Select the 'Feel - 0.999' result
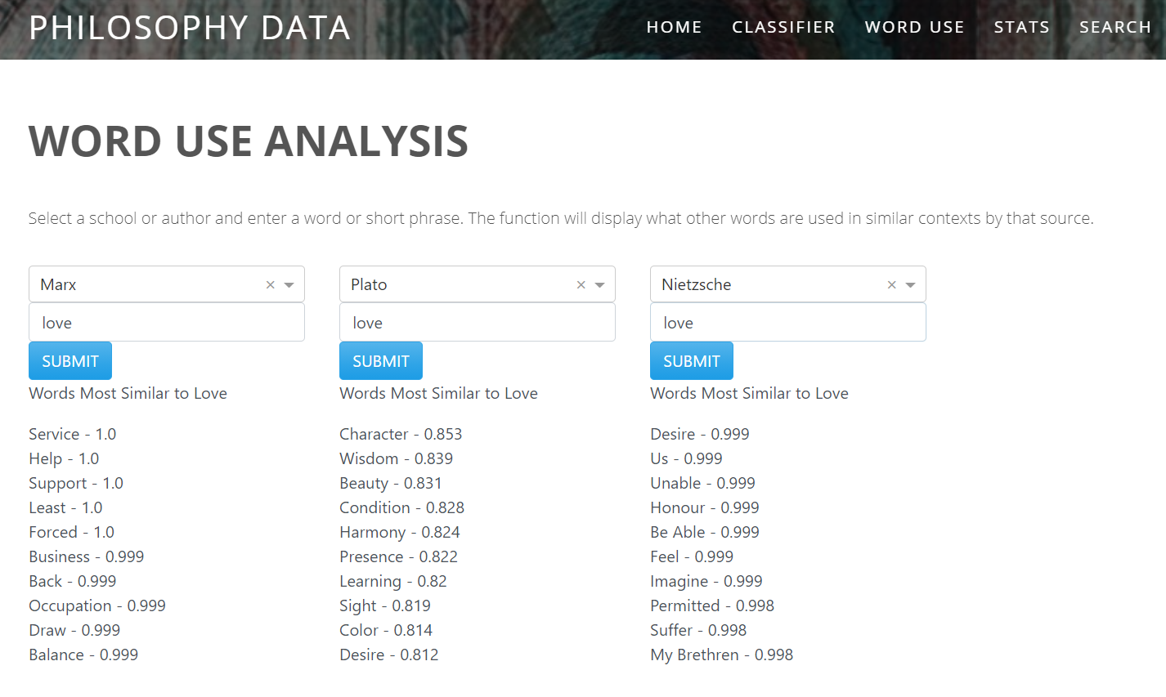 (692, 556)
